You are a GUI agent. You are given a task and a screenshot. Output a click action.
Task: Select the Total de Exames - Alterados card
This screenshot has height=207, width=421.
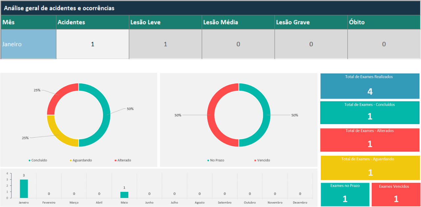click(370, 140)
